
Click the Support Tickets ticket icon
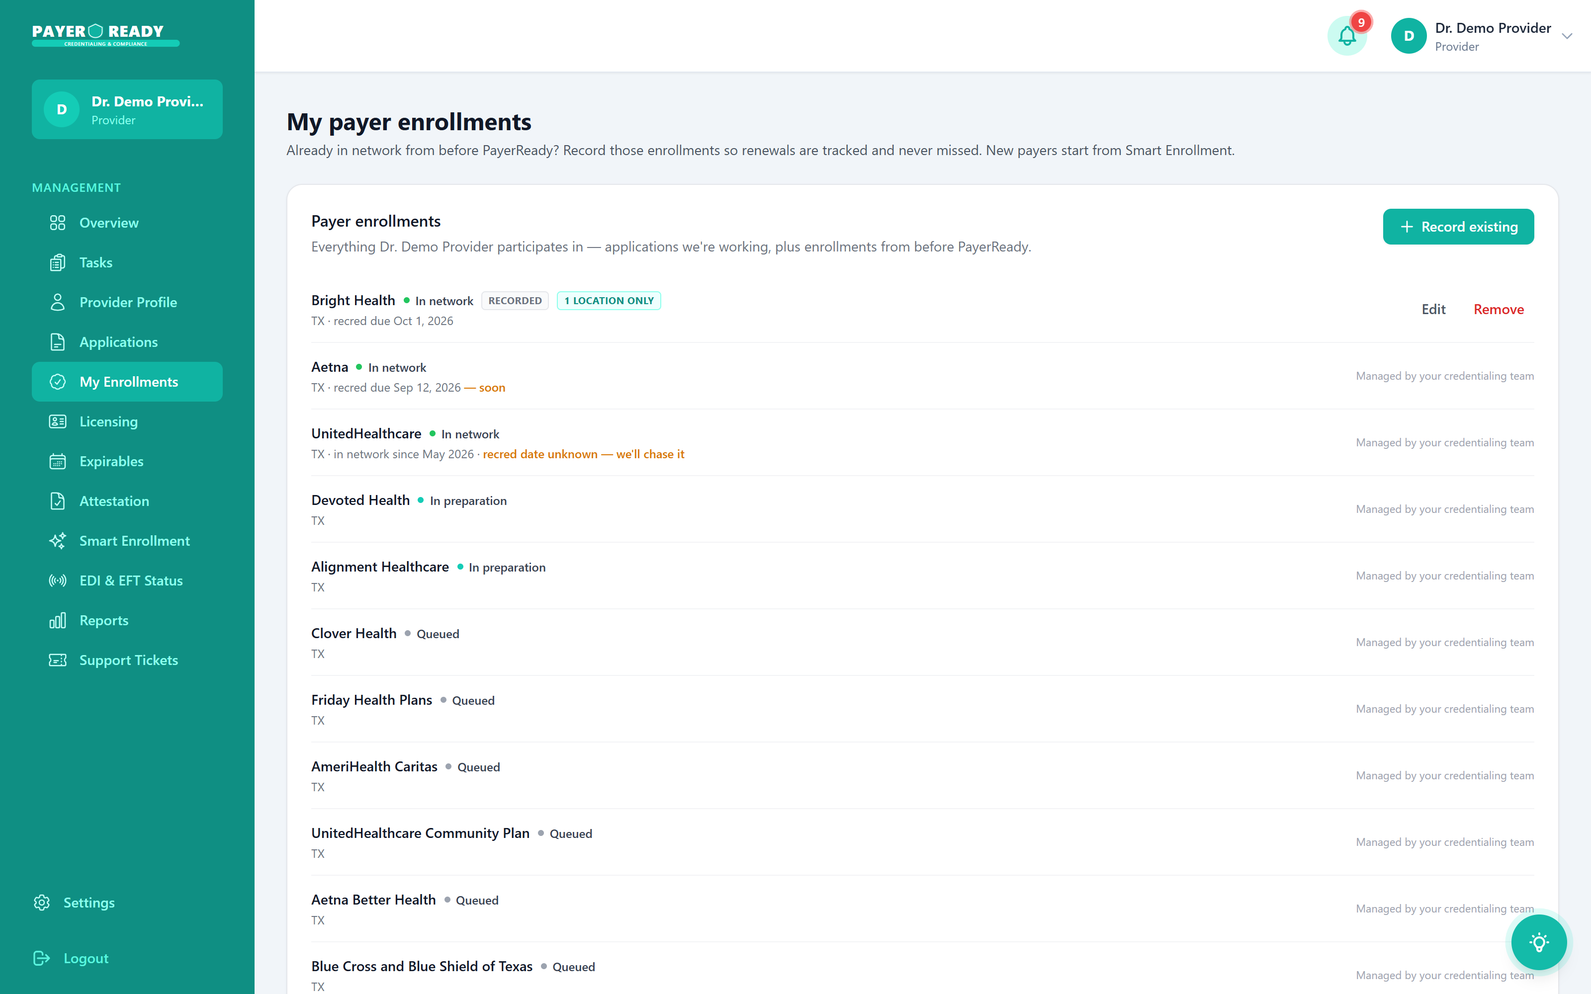[58, 660]
